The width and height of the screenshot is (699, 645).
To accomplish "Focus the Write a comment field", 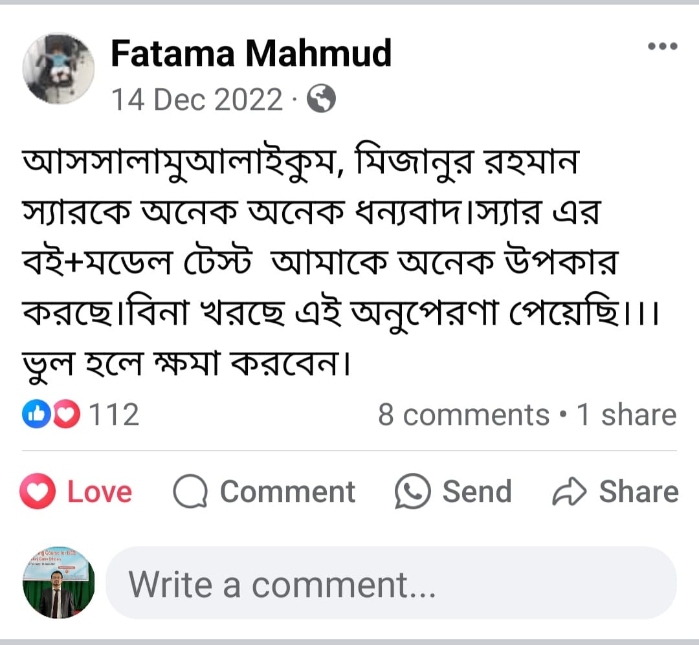I will [x=391, y=583].
